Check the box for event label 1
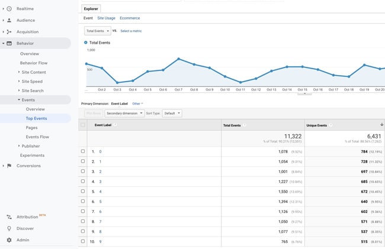385x249 pixels. (x=83, y=161)
